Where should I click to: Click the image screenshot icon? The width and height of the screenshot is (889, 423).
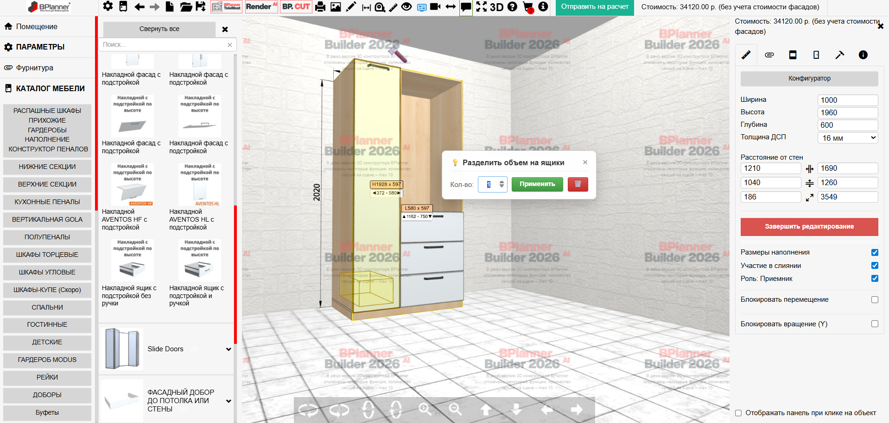tap(336, 6)
